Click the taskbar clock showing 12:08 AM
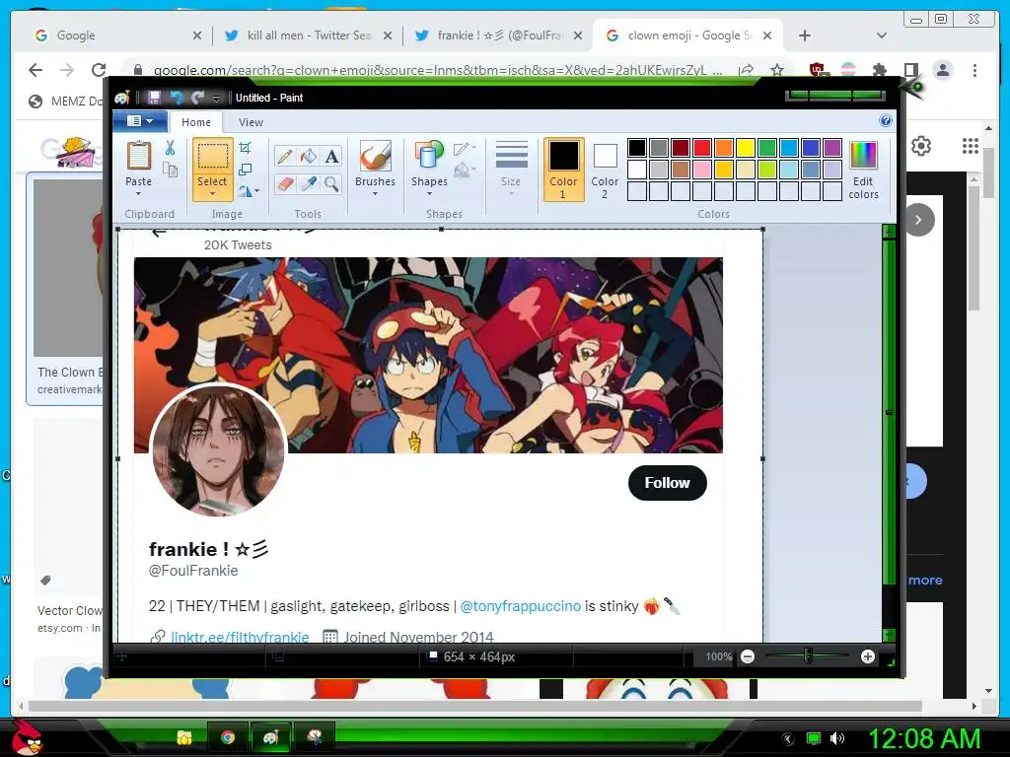Image resolution: width=1010 pixels, height=757 pixels. coord(925,738)
